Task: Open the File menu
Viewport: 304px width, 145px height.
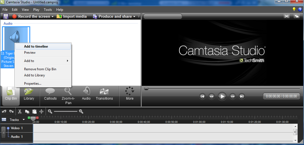Action: [x=5, y=9]
